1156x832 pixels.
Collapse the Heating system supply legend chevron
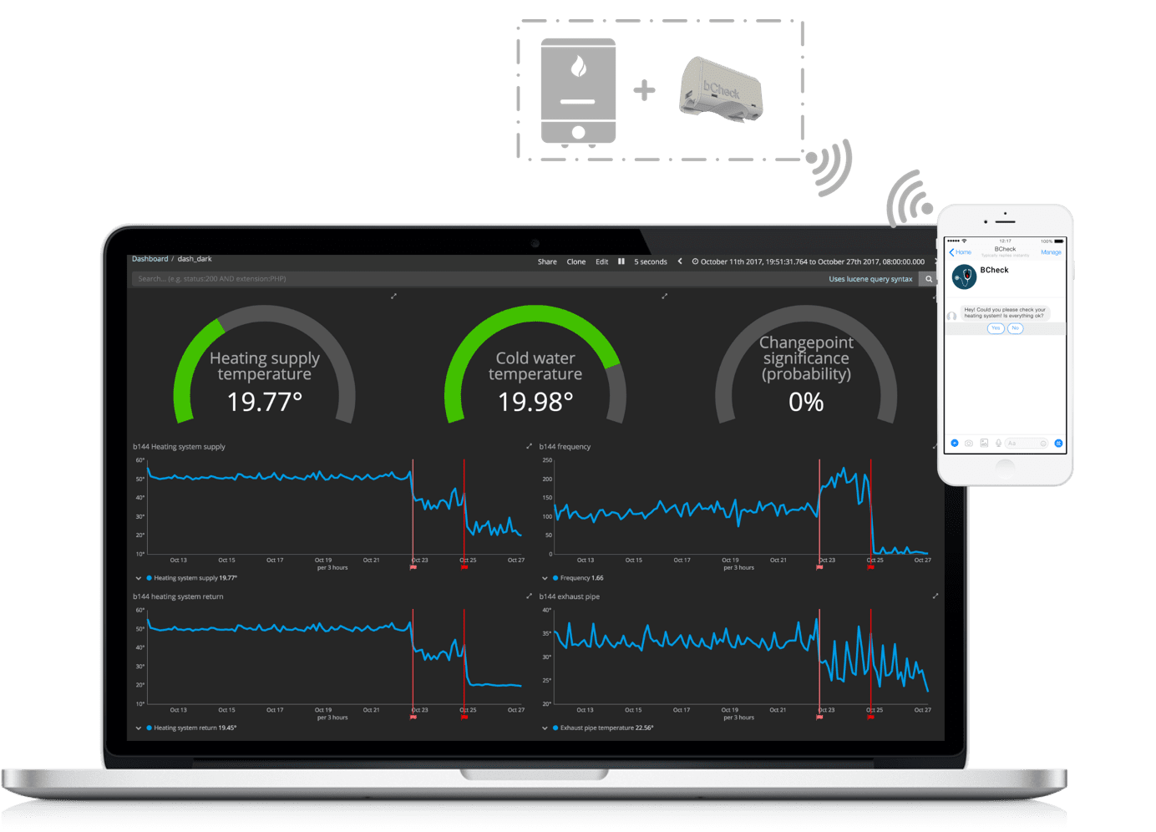[139, 578]
